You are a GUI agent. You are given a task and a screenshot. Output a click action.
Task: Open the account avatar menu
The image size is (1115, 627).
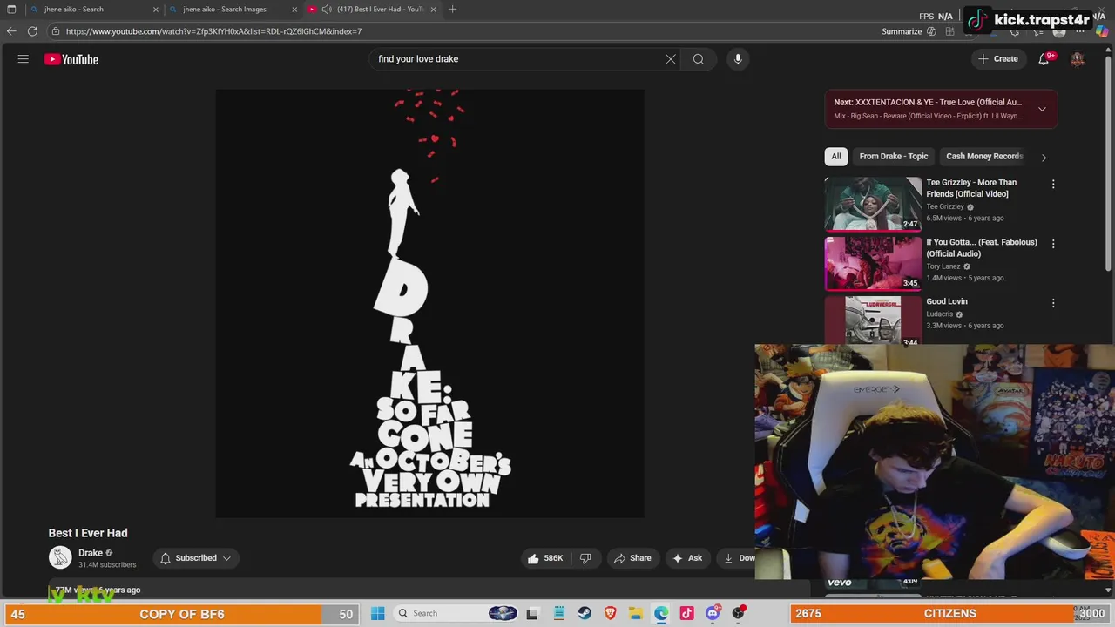[1078, 59]
